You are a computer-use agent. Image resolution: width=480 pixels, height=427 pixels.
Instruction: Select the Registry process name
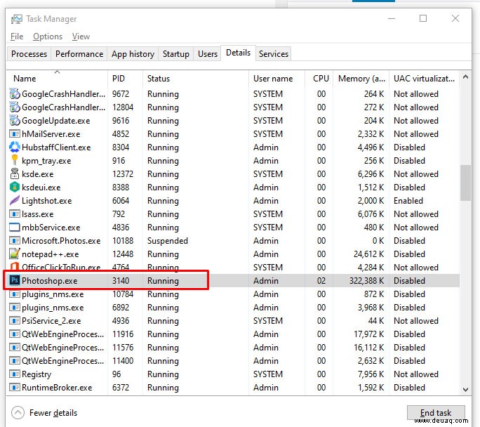[36, 374]
